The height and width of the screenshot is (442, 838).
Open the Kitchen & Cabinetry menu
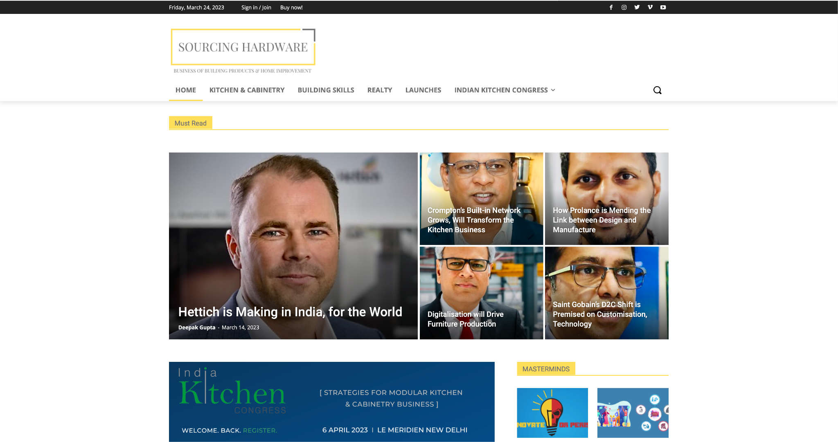point(247,90)
